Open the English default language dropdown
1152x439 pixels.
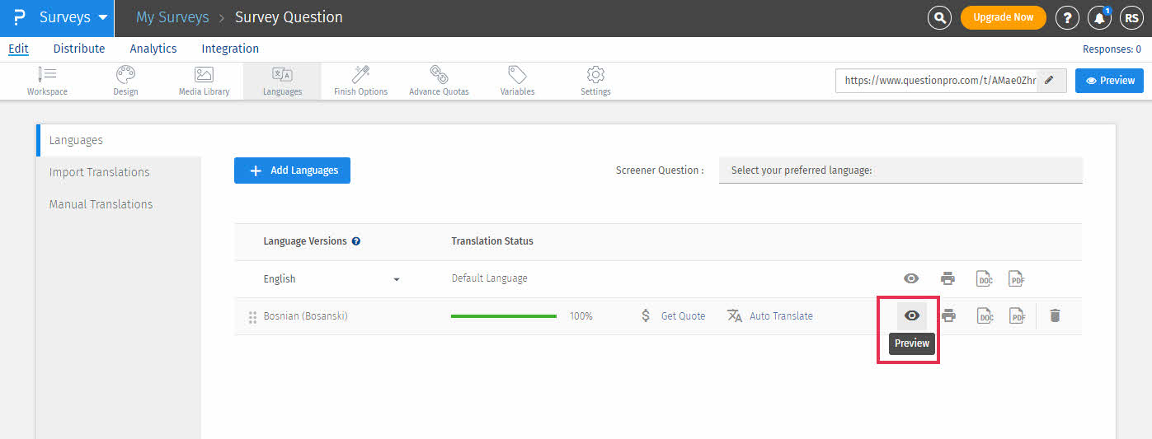point(396,279)
